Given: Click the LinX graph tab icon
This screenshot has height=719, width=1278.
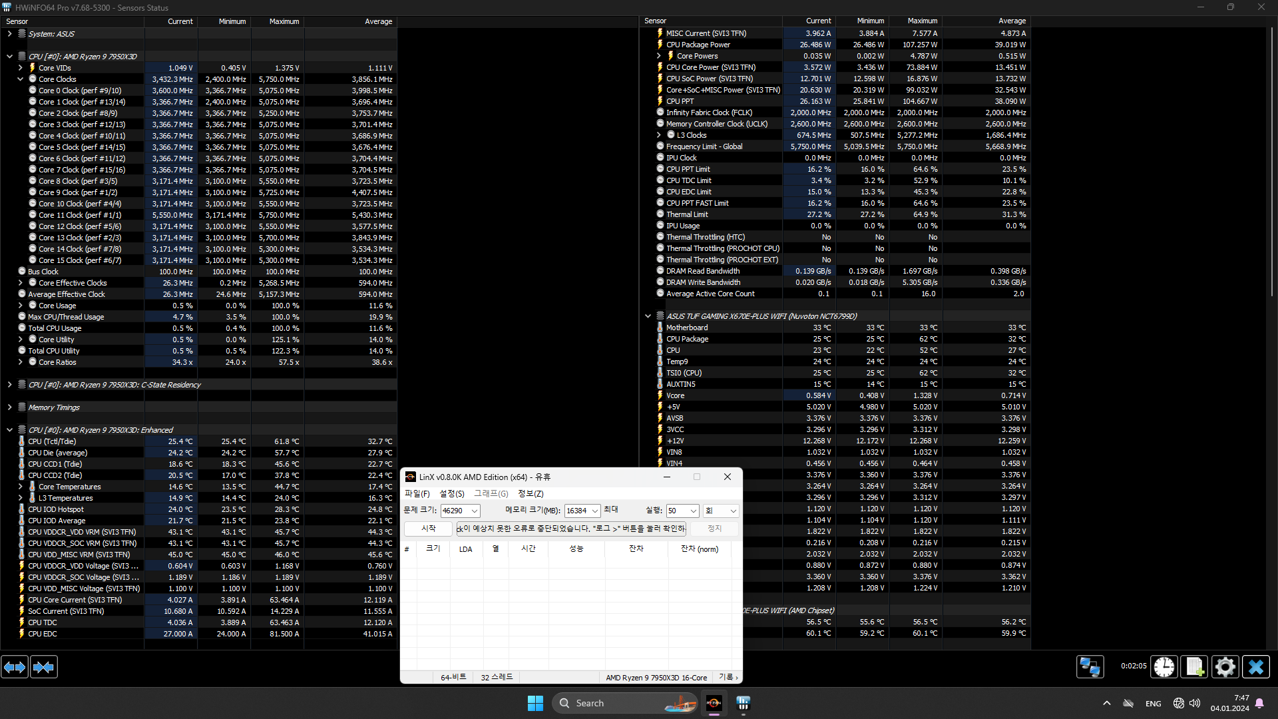Looking at the screenshot, I should tap(490, 493).
